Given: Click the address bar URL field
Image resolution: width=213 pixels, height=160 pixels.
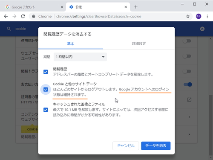Looking at the screenshot, I should click(99, 16).
